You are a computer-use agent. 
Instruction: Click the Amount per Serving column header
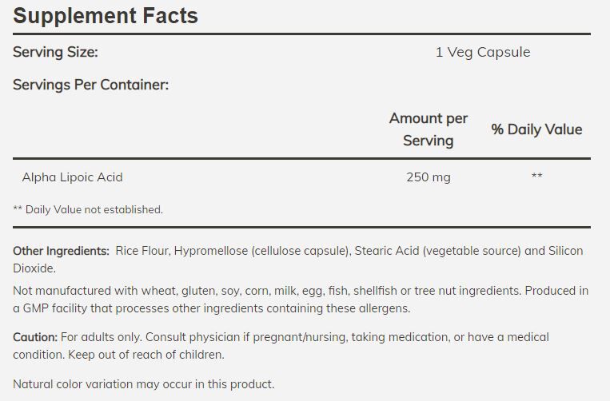[x=429, y=129]
